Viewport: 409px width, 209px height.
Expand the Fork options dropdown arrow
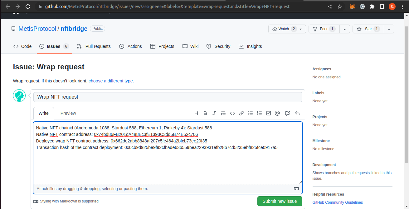[x=344, y=29]
